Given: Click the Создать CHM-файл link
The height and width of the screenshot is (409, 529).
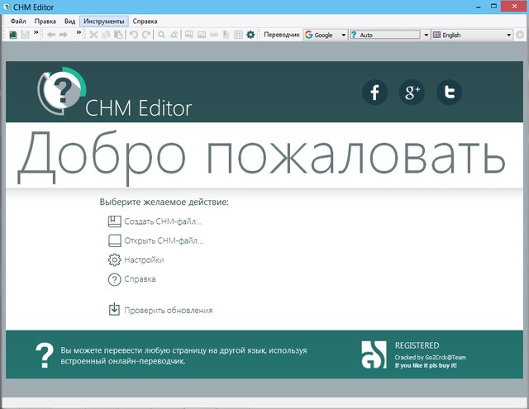Looking at the screenshot, I should click(x=162, y=221).
